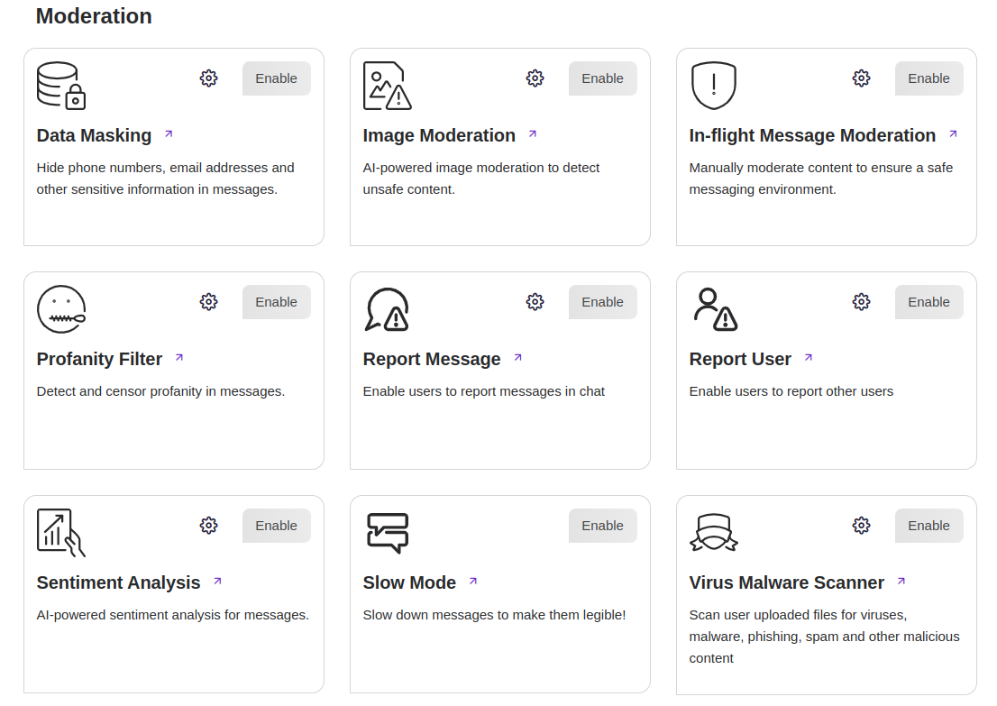Enable the Profanity Filter
This screenshot has height=706, width=997.
coord(276,302)
